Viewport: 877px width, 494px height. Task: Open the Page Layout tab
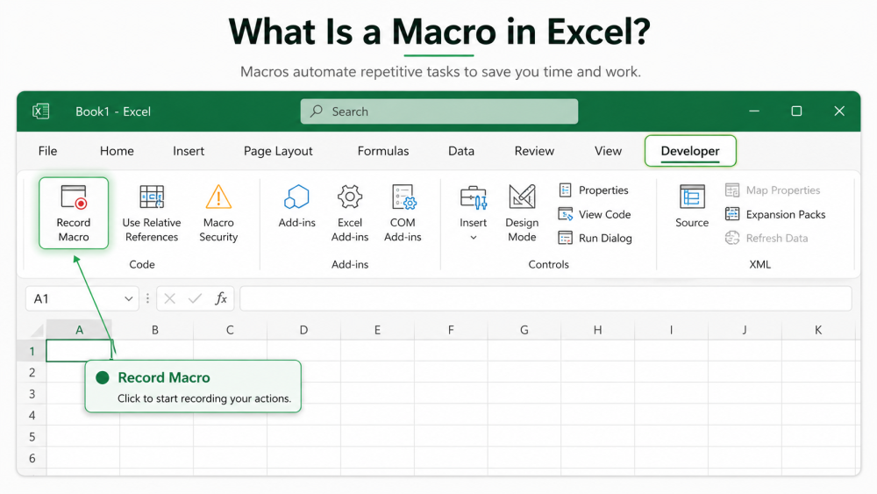(x=278, y=151)
